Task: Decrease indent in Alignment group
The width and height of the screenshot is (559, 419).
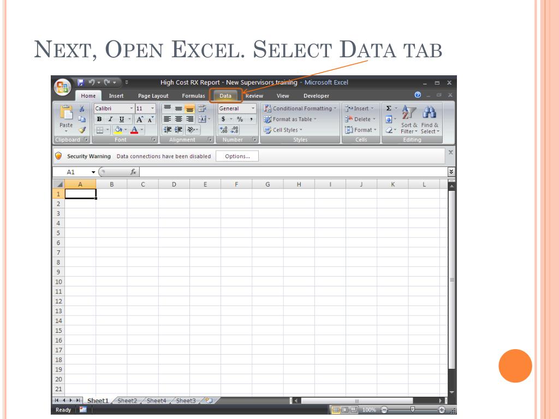Action: coord(167,130)
